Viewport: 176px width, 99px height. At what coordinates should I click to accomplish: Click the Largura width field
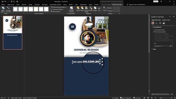[116, 11]
